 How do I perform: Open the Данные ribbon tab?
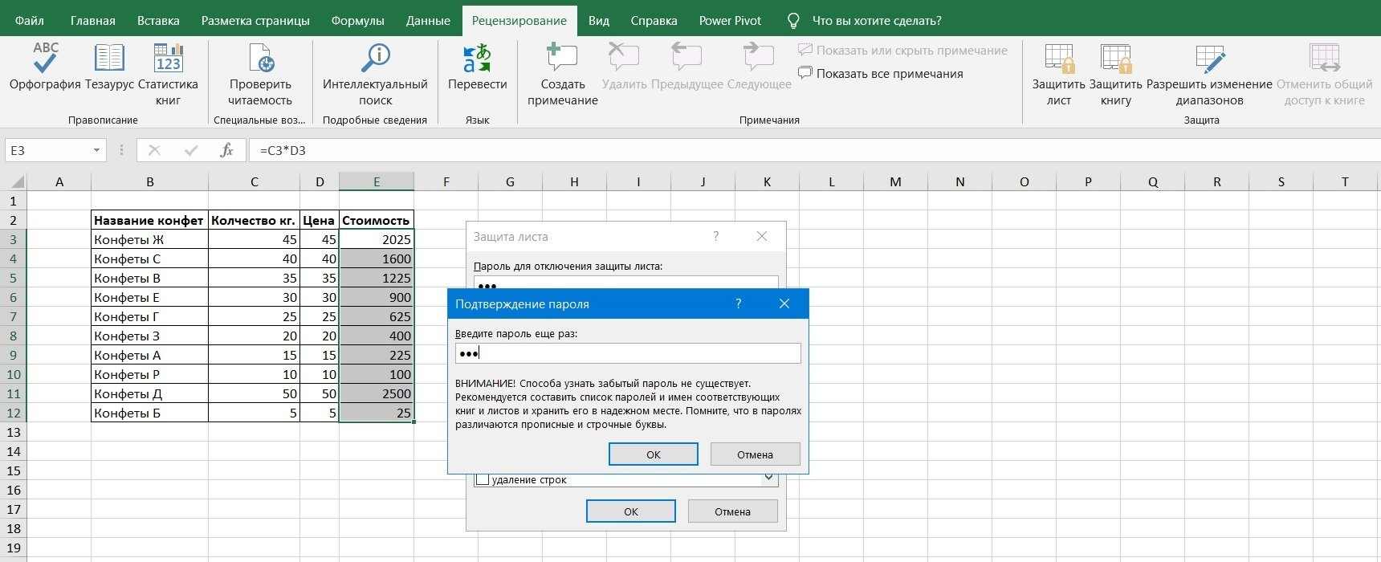pos(428,21)
